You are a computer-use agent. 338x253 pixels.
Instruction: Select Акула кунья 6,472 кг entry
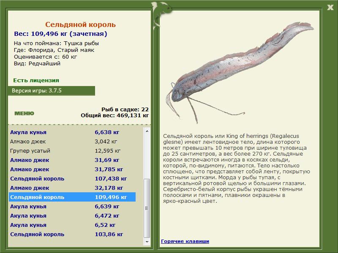[72, 215]
